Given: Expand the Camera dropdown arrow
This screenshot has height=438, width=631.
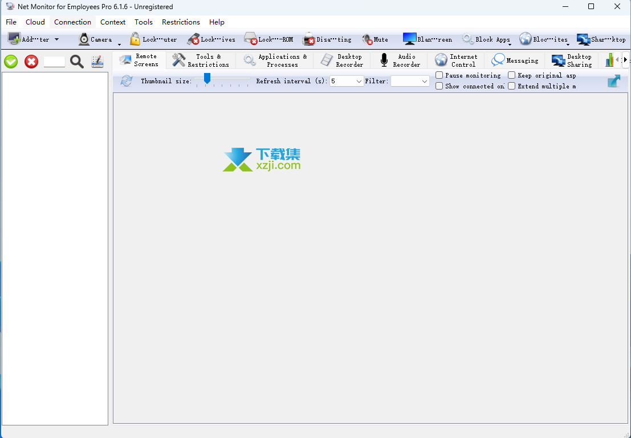Looking at the screenshot, I should click(x=119, y=44).
